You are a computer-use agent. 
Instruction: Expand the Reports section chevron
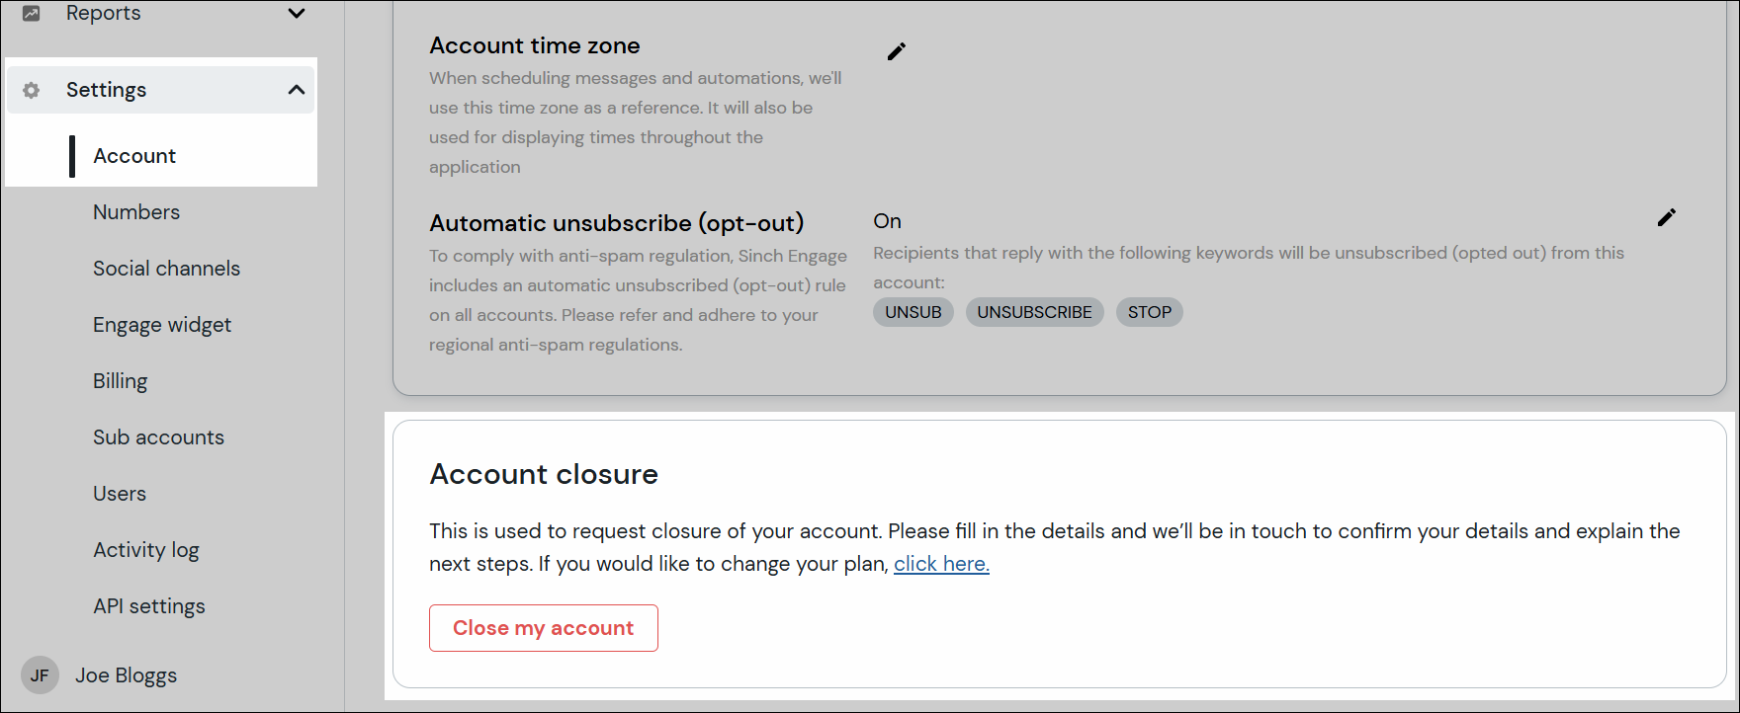296,14
